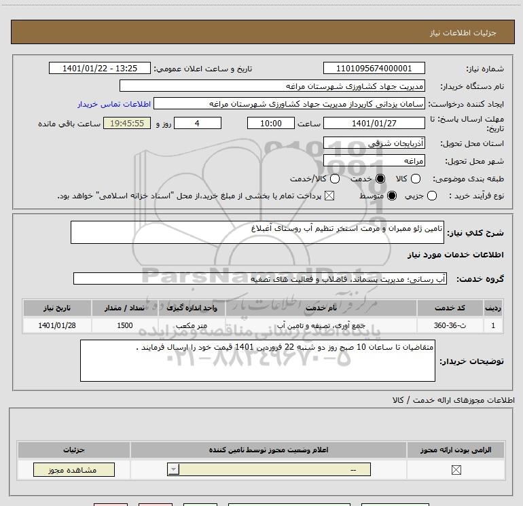Image resolution: width=523 pixels, height=506 pixels.
Task: Click the مشاهده مجوز button
Action: point(74,469)
